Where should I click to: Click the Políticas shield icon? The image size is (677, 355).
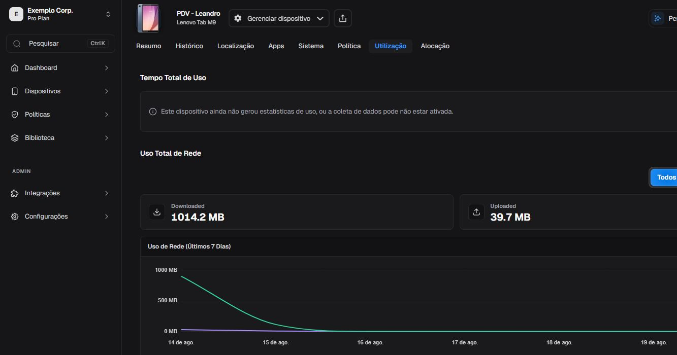pos(15,115)
